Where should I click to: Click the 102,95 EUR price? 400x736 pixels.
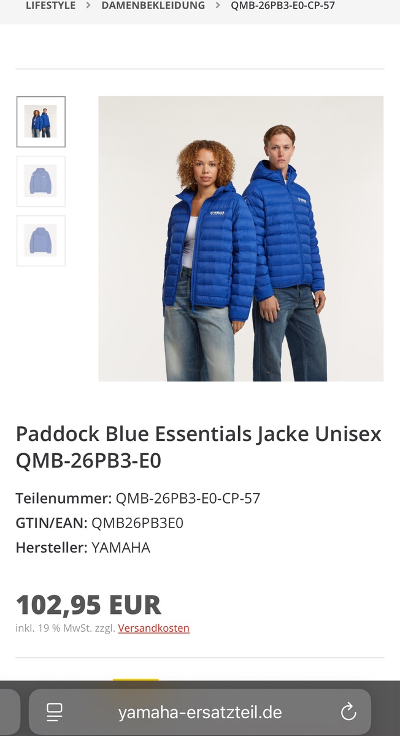[x=88, y=605]
